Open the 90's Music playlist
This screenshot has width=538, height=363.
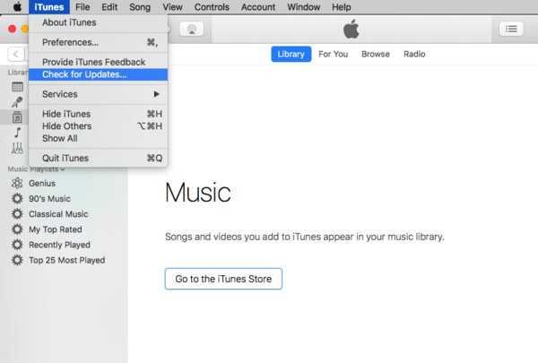coord(49,199)
